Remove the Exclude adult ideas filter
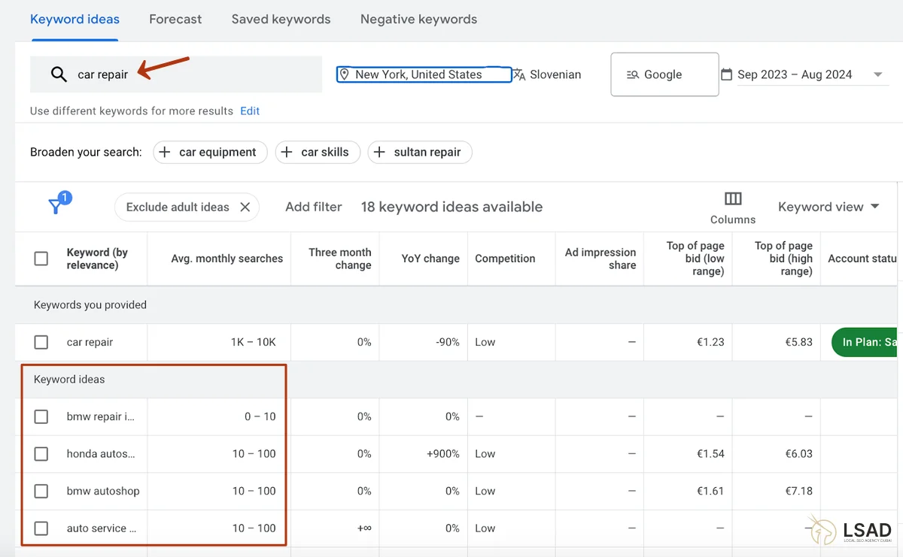Screen dimensions: 903x557 click(x=245, y=207)
